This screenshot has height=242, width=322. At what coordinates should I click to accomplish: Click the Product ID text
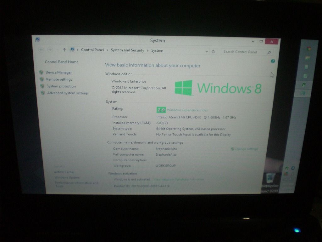click(142, 186)
